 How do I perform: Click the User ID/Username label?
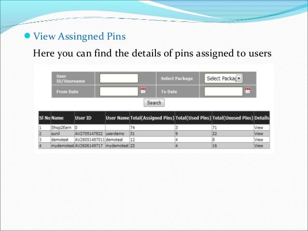tap(70, 79)
